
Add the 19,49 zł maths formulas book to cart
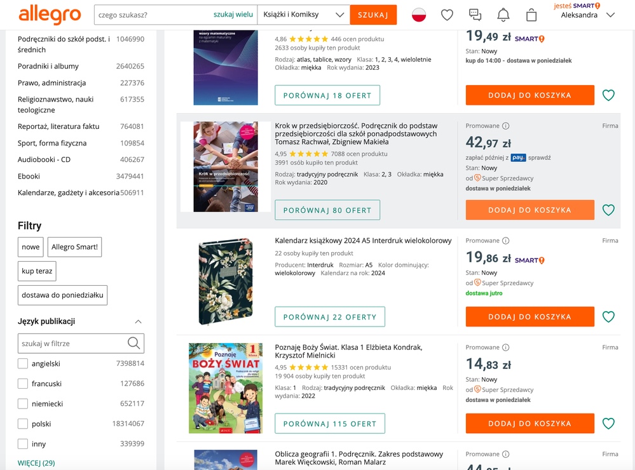(529, 95)
